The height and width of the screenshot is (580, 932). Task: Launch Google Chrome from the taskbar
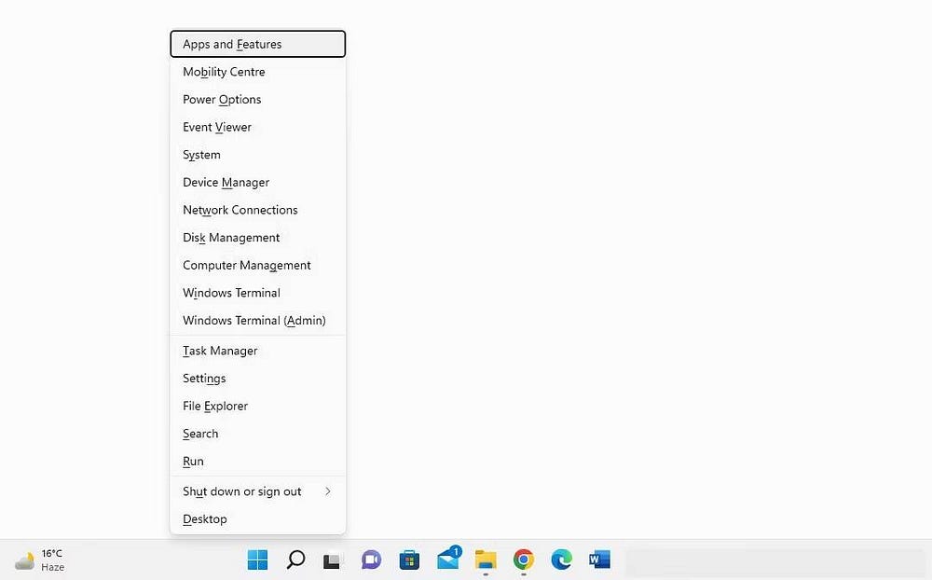(523, 559)
